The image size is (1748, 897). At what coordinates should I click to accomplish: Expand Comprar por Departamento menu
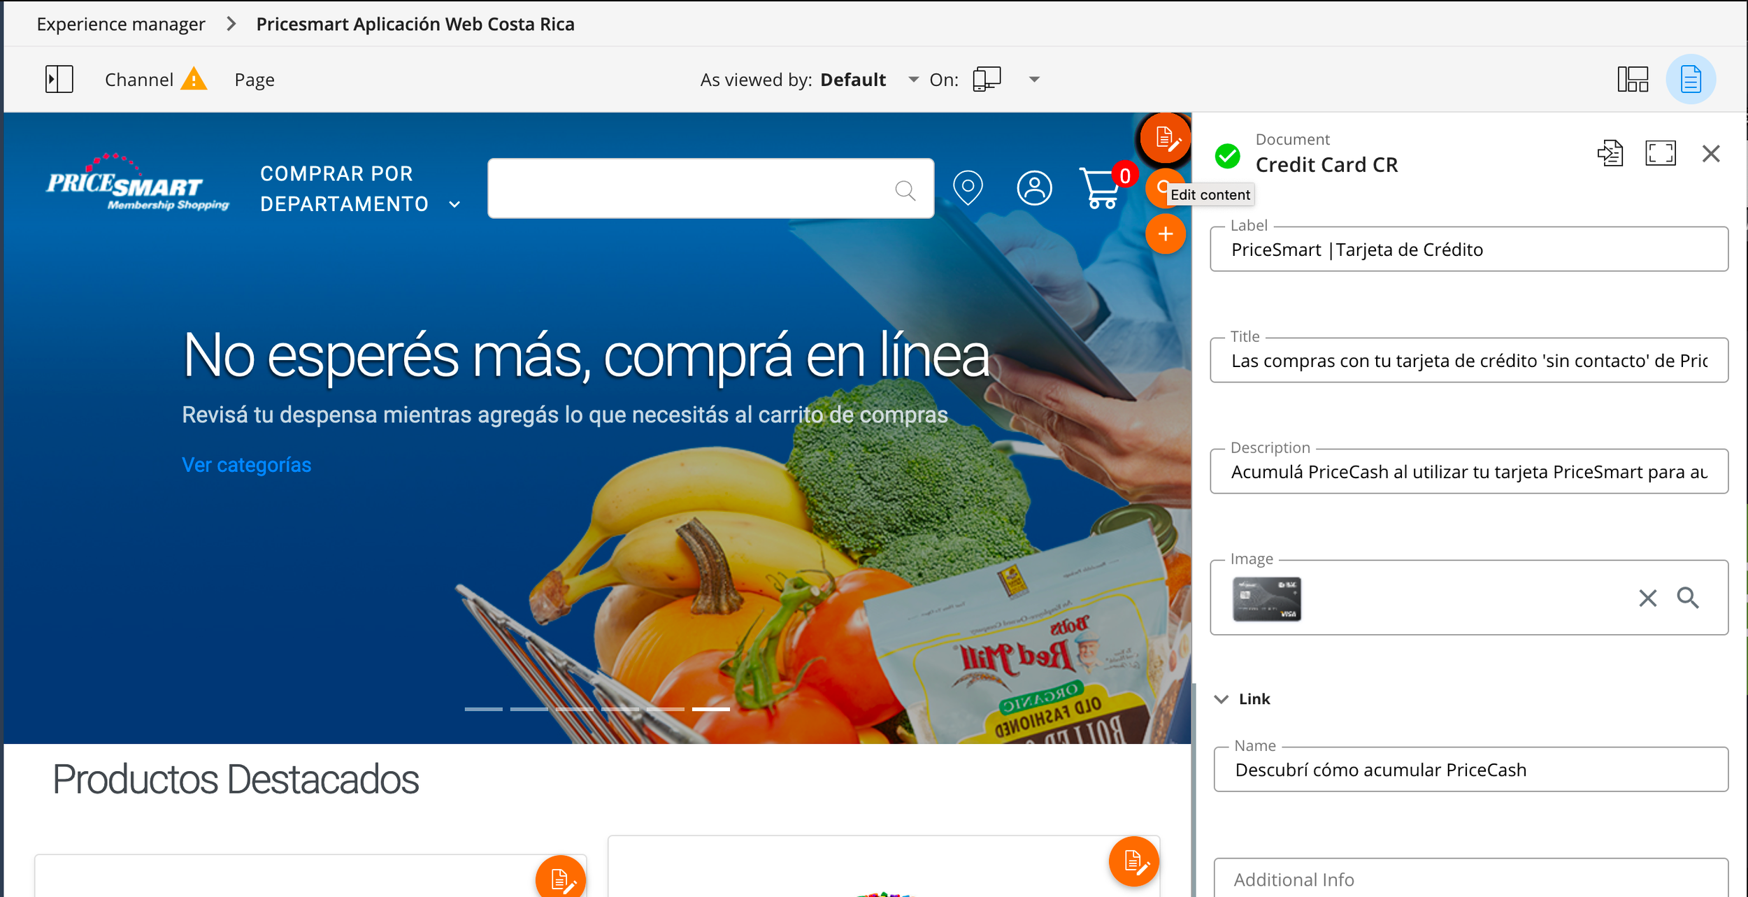[x=360, y=189]
